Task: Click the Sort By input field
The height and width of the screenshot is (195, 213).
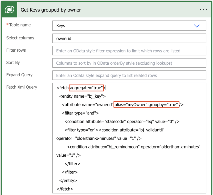Action: coord(129,63)
